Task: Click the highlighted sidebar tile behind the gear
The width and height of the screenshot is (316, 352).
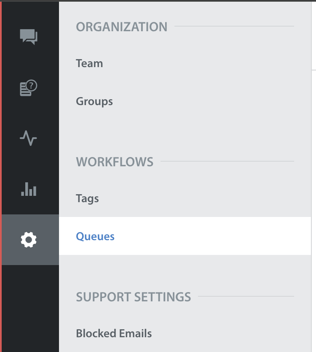Action: point(30,240)
